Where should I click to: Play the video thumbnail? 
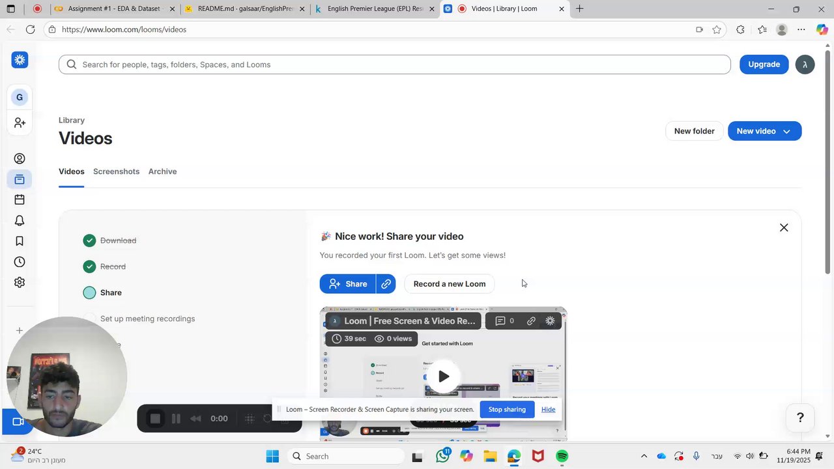(x=444, y=377)
